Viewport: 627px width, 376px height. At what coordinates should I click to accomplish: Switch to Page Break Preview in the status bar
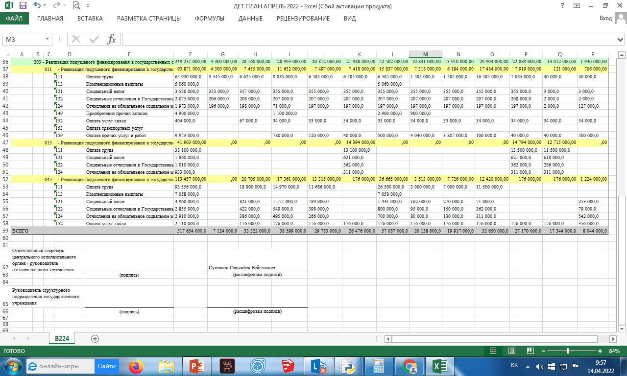(x=530, y=351)
